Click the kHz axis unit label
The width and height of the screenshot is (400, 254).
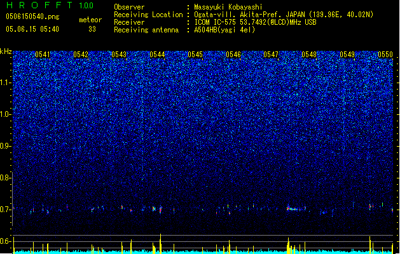tap(6, 51)
